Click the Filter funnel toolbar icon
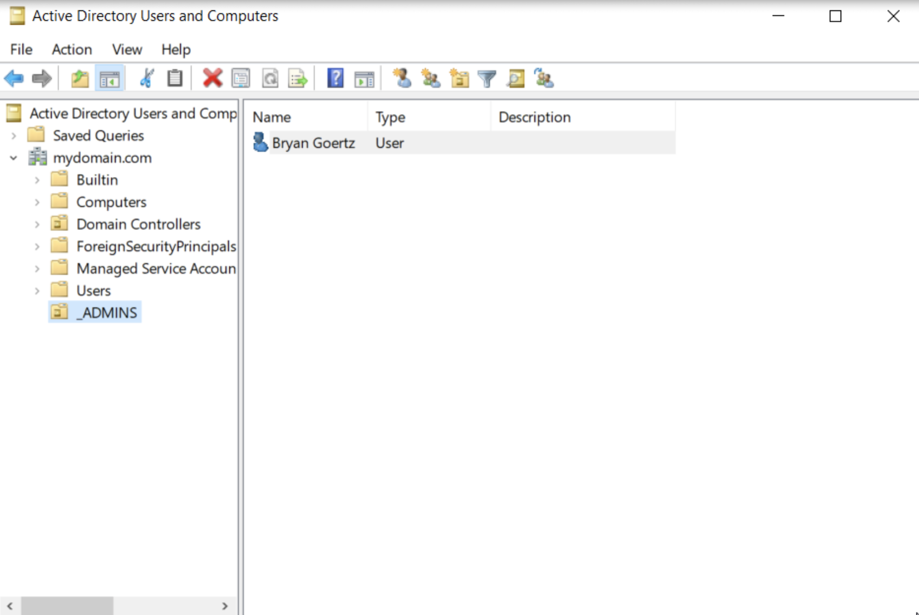This screenshot has height=615, width=919. pyautogui.click(x=487, y=78)
